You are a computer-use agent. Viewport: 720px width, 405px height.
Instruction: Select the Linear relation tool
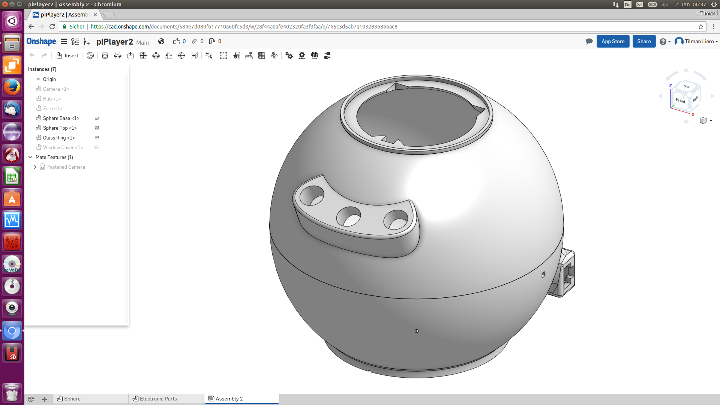[327, 55]
